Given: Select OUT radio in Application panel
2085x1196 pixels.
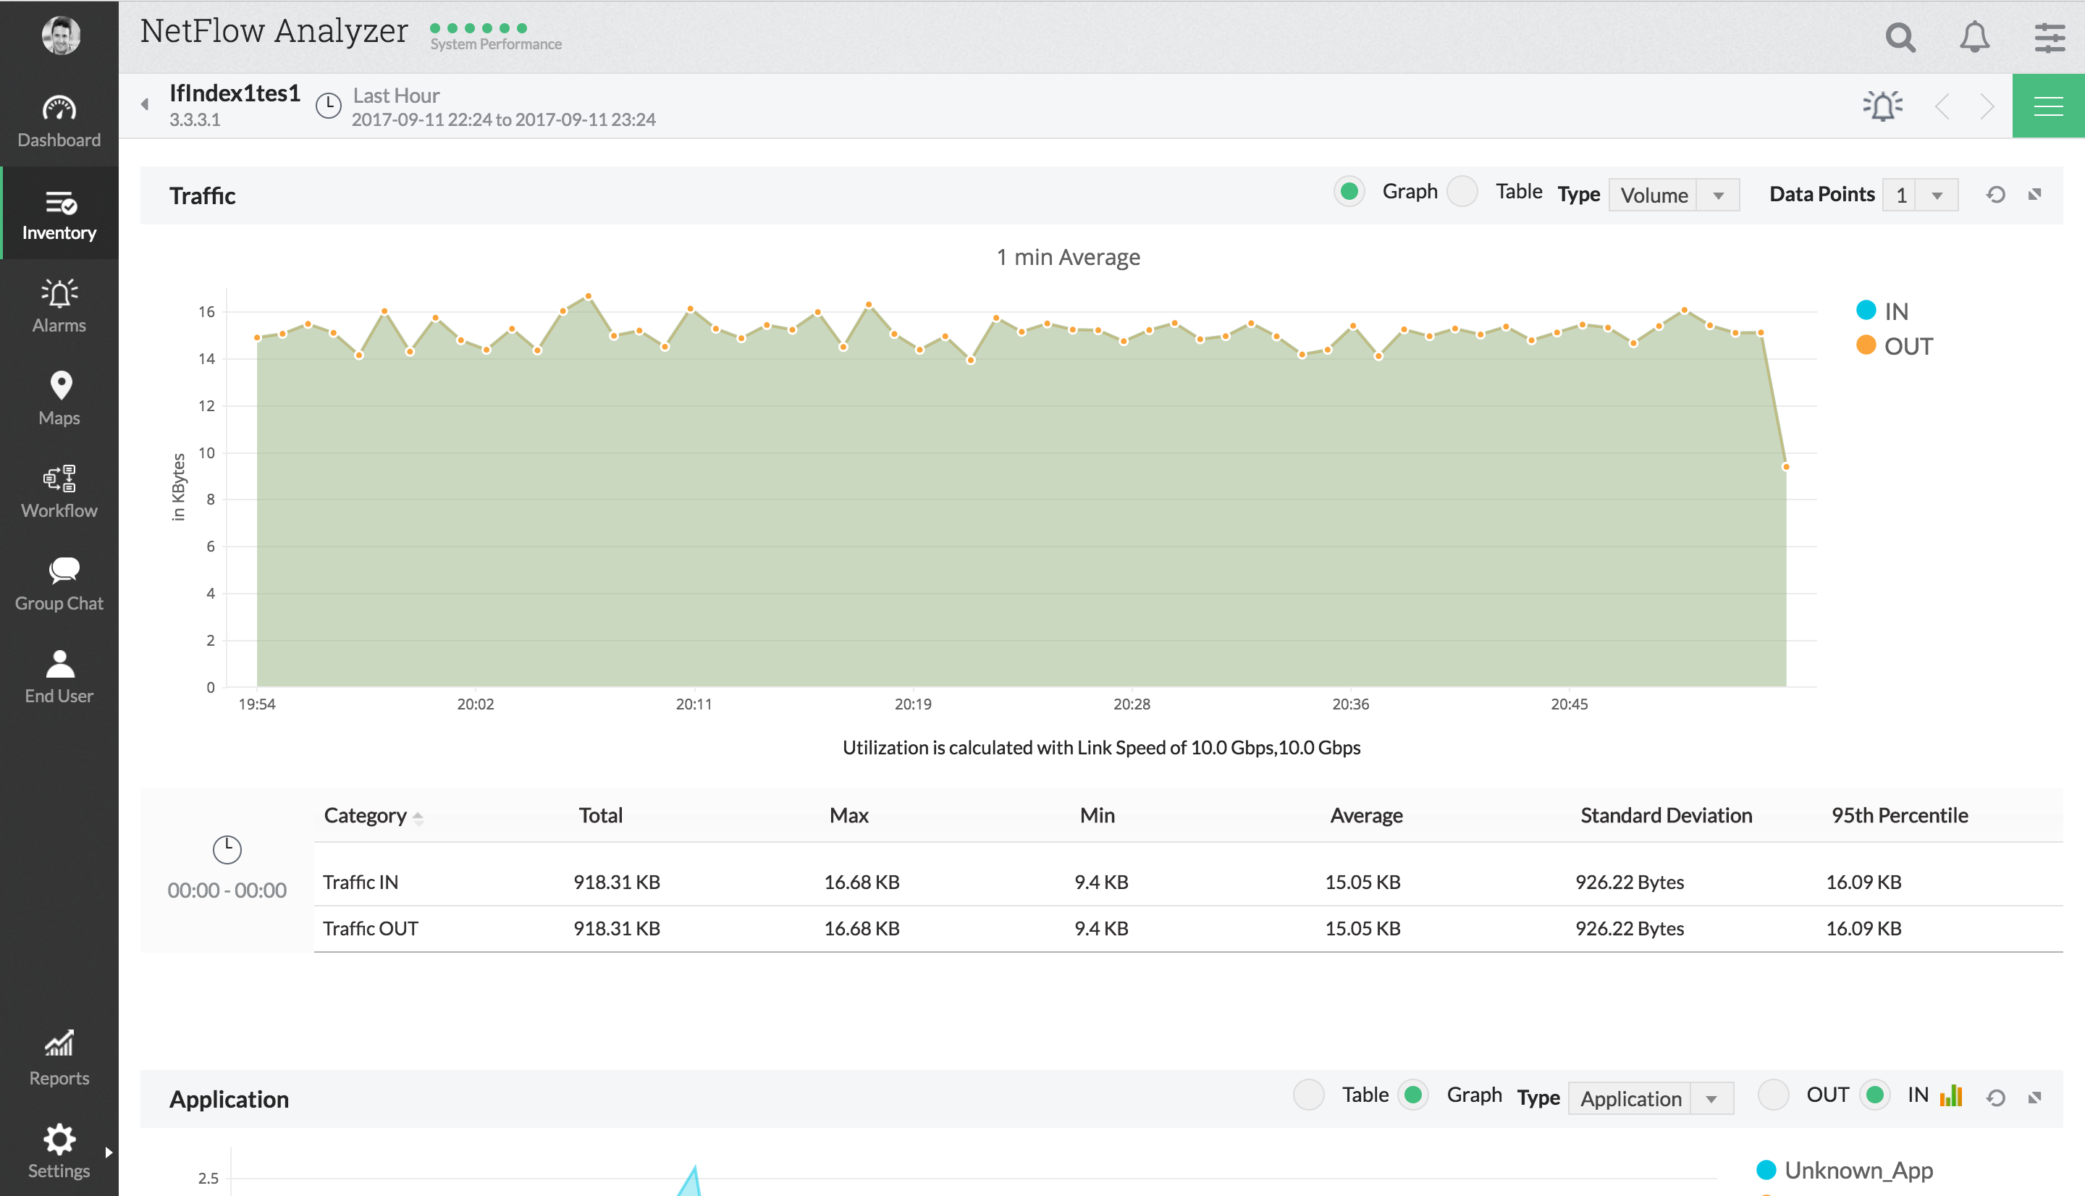Looking at the screenshot, I should click(x=1773, y=1095).
